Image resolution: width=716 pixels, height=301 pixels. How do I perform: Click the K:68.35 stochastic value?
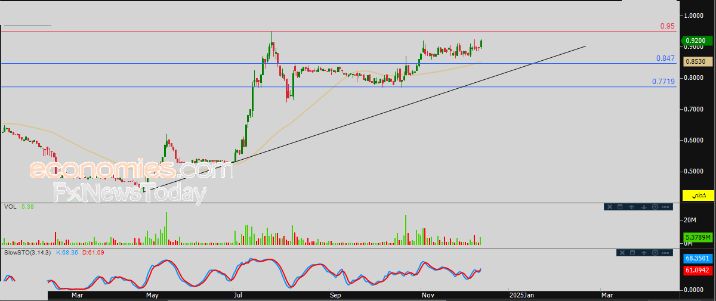69,253
